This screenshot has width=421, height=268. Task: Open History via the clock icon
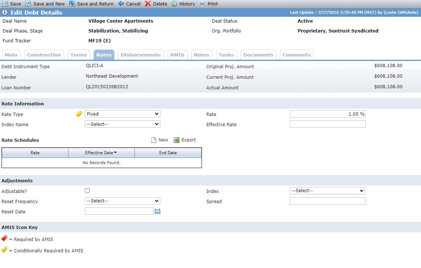pyautogui.click(x=175, y=4)
